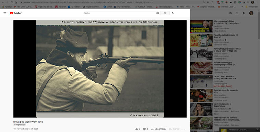The image size is (260, 132).
Task: Bookmark this page with star icon
Action: [x=212, y=2]
